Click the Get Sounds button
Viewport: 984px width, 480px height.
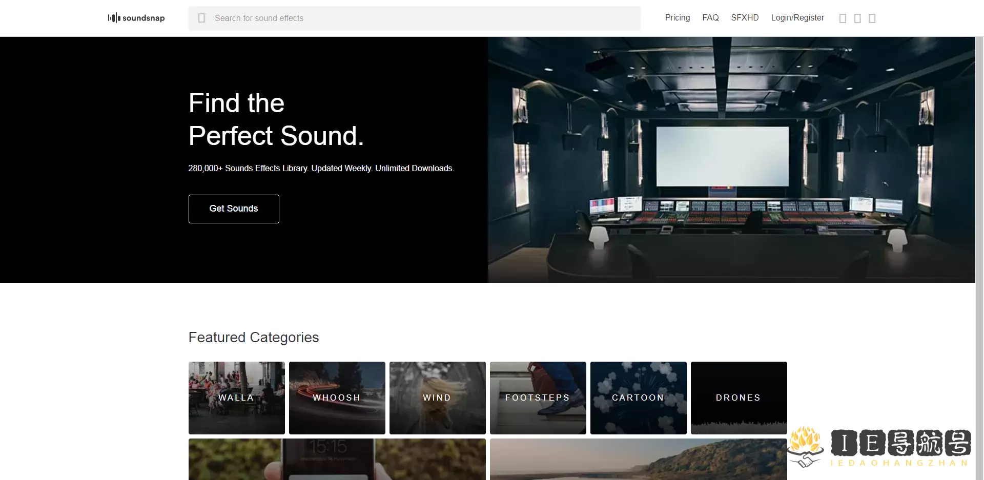[233, 208]
